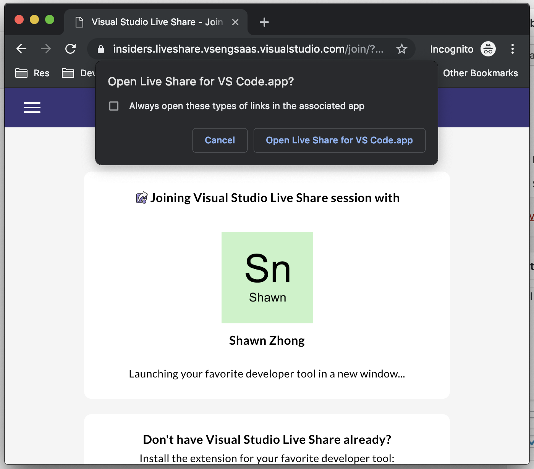This screenshot has width=534, height=469.
Task: Cancel the open app dialog
Action: pos(220,140)
